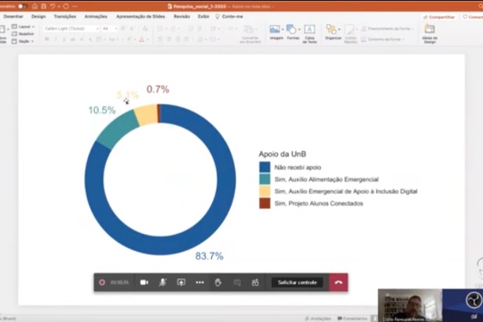Image resolution: width=483 pixels, height=322 pixels.
Task: Click the blue Não recebi apoio swatch
Action: click(x=265, y=167)
